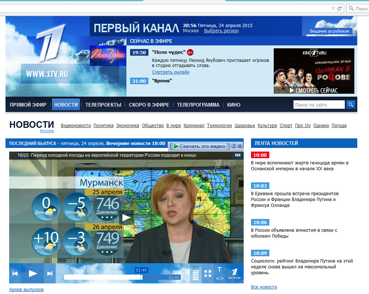
Task: Open 'Скоро в эфире' section
Action: (149, 105)
